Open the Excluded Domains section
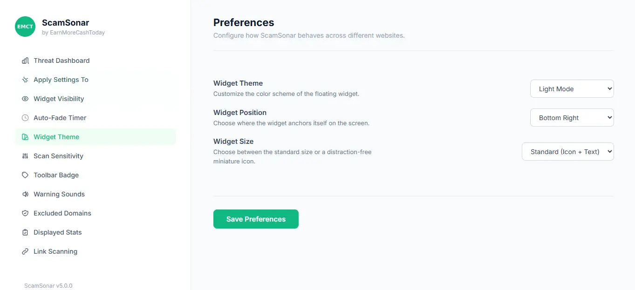 tap(62, 213)
